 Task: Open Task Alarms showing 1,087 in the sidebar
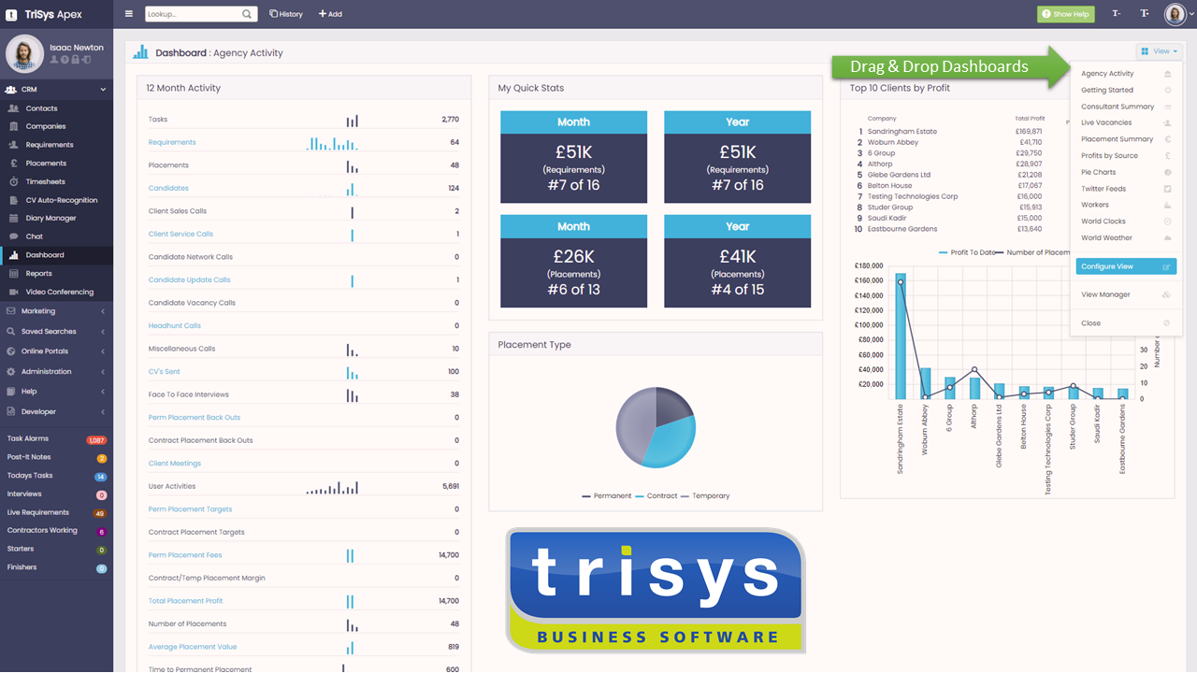pos(56,439)
